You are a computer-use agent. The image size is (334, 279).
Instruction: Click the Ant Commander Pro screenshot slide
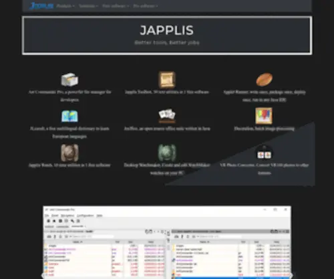(167, 242)
